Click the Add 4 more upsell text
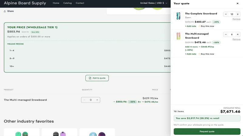This screenshot has height=136, width=243. pyautogui.click(x=200, y=48)
